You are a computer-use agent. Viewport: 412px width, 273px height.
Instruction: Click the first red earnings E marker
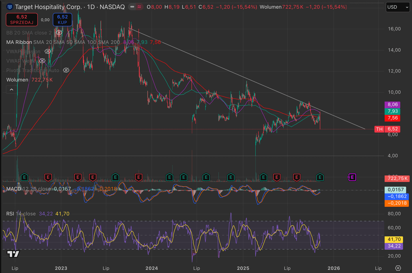(48, 177)
